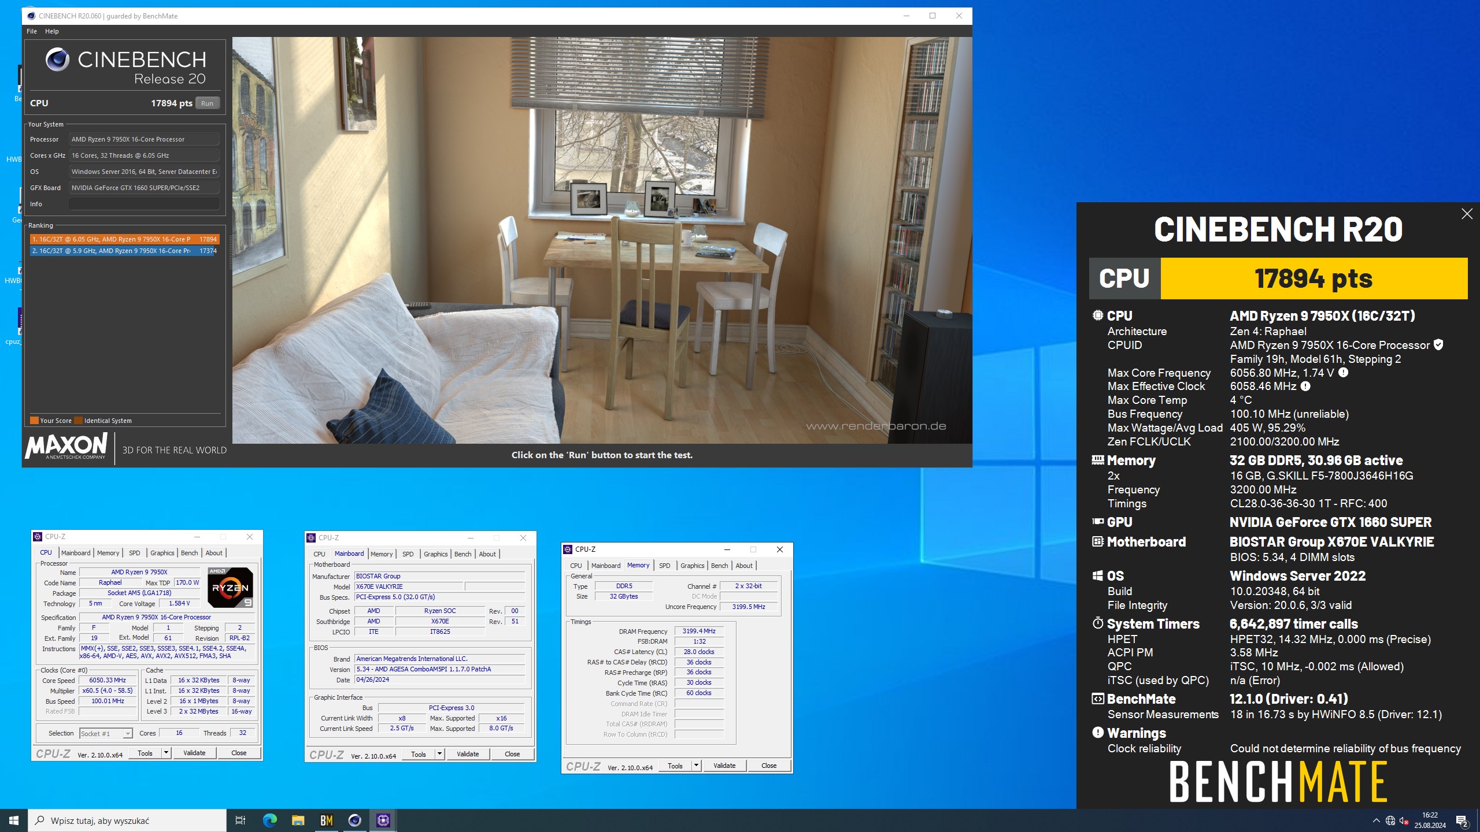
Task: Open the File menu in Cinebench
Action: [32, 31]
